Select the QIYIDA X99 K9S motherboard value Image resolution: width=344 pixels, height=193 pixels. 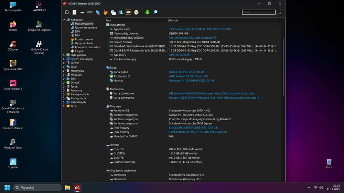click(x=178, y=34)
